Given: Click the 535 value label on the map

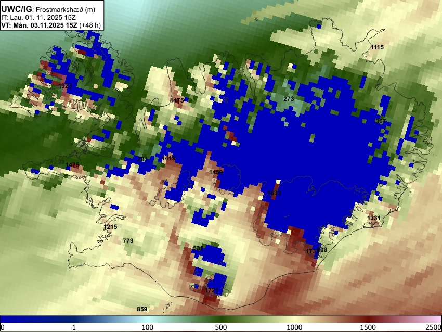Looking at the screenshot, I should click(x=198, y=248).
